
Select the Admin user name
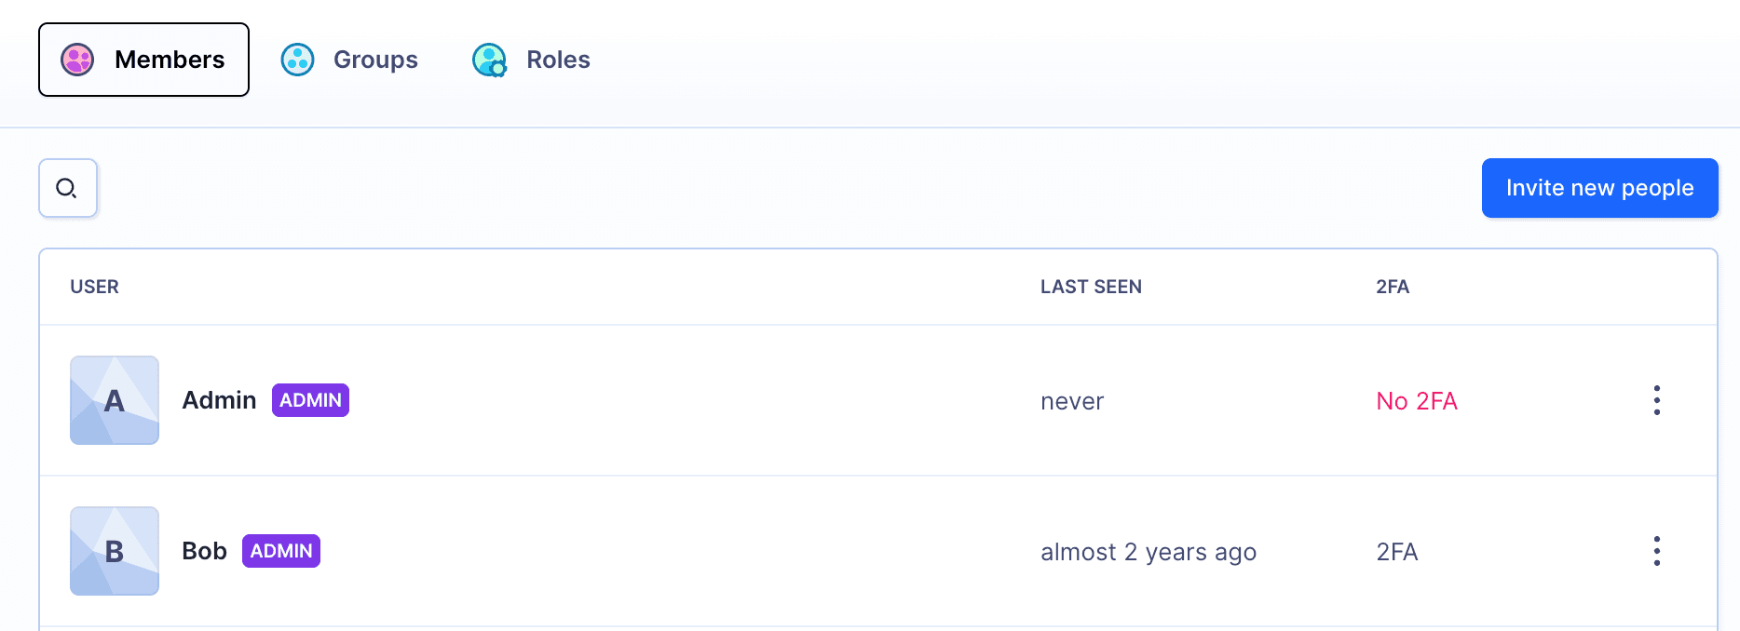pyautogui.click(x=219, y=400)
